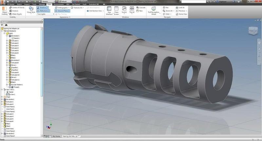Select the Look At tool
This screenshot has height=141, width=262.
pos(180,7)
